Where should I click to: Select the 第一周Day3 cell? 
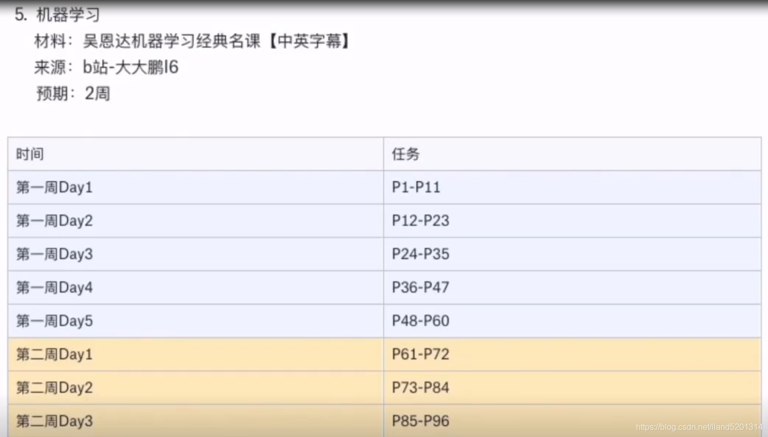[196, 254]
